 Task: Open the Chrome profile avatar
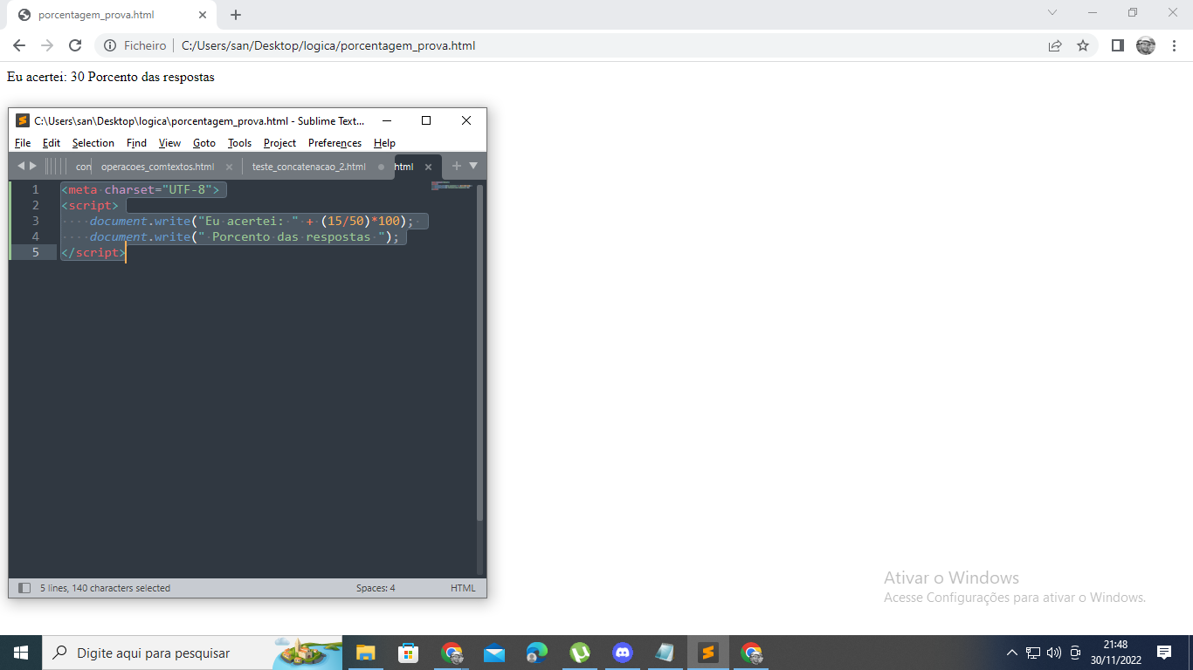1146,45
